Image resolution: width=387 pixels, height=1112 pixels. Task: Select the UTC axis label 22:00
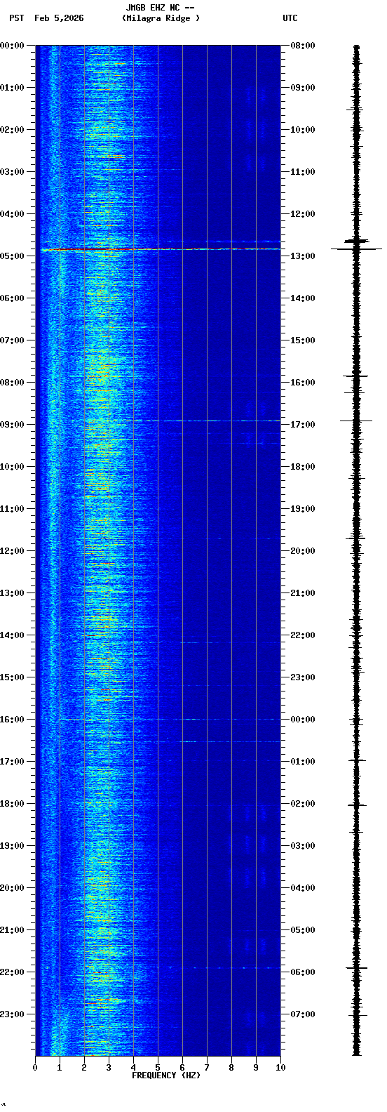click(x=303, y=635)
